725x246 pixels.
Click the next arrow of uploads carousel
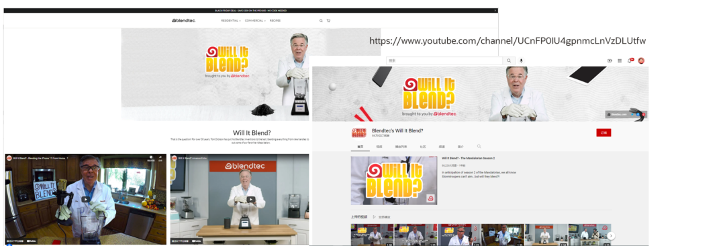pyautogui.click(x=612, y=235)
